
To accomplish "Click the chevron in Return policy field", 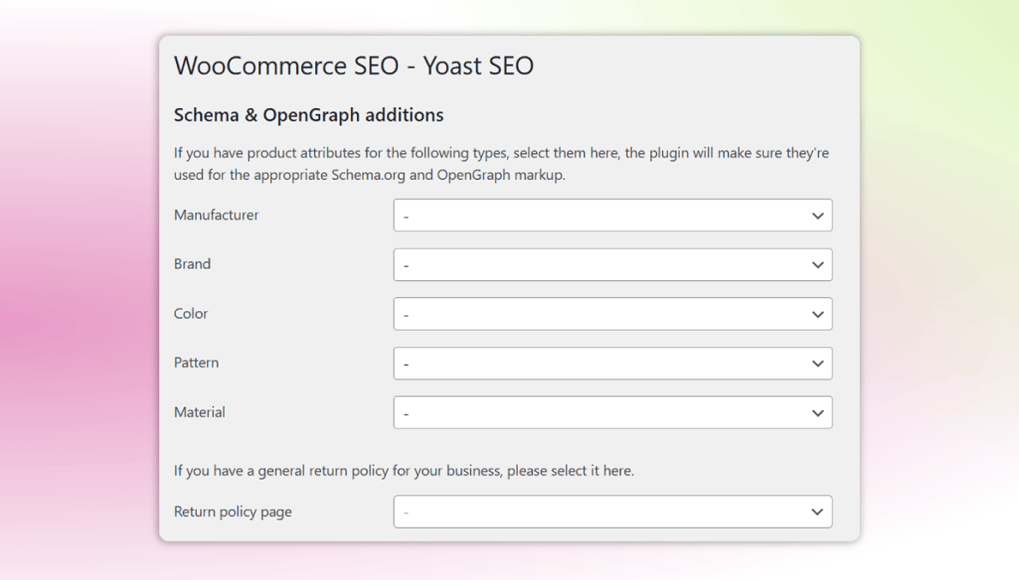I will 818,512.
